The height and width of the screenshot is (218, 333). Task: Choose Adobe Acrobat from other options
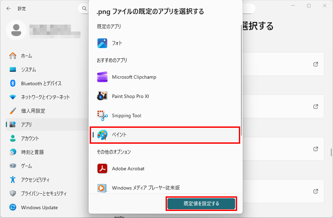point(128,168)
